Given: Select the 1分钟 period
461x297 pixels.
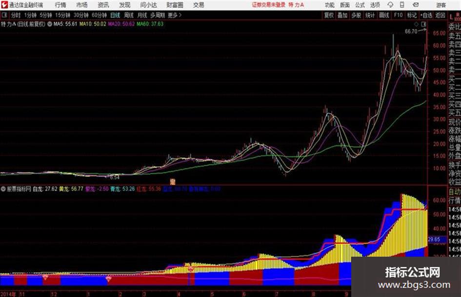Looking at the screenshot, I should click(30, 15).
